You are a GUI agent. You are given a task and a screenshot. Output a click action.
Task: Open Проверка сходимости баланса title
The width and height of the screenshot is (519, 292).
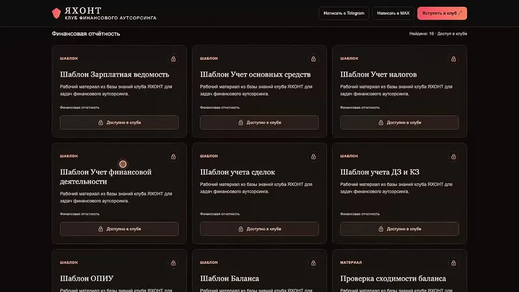pyautogui.click(x=393, y=278)
